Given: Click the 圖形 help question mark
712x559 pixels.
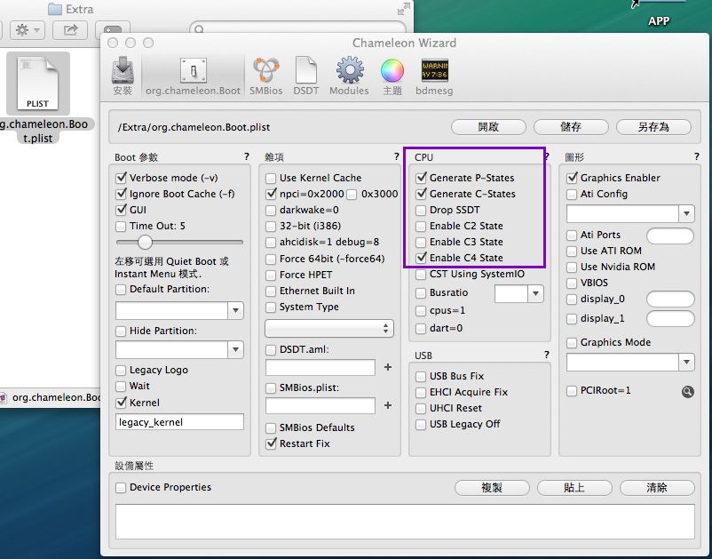Looking at the screenshot, I should [697, 156].
